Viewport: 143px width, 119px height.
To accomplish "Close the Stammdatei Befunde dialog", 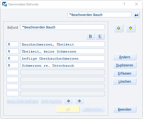I will (x=136, y=4).
